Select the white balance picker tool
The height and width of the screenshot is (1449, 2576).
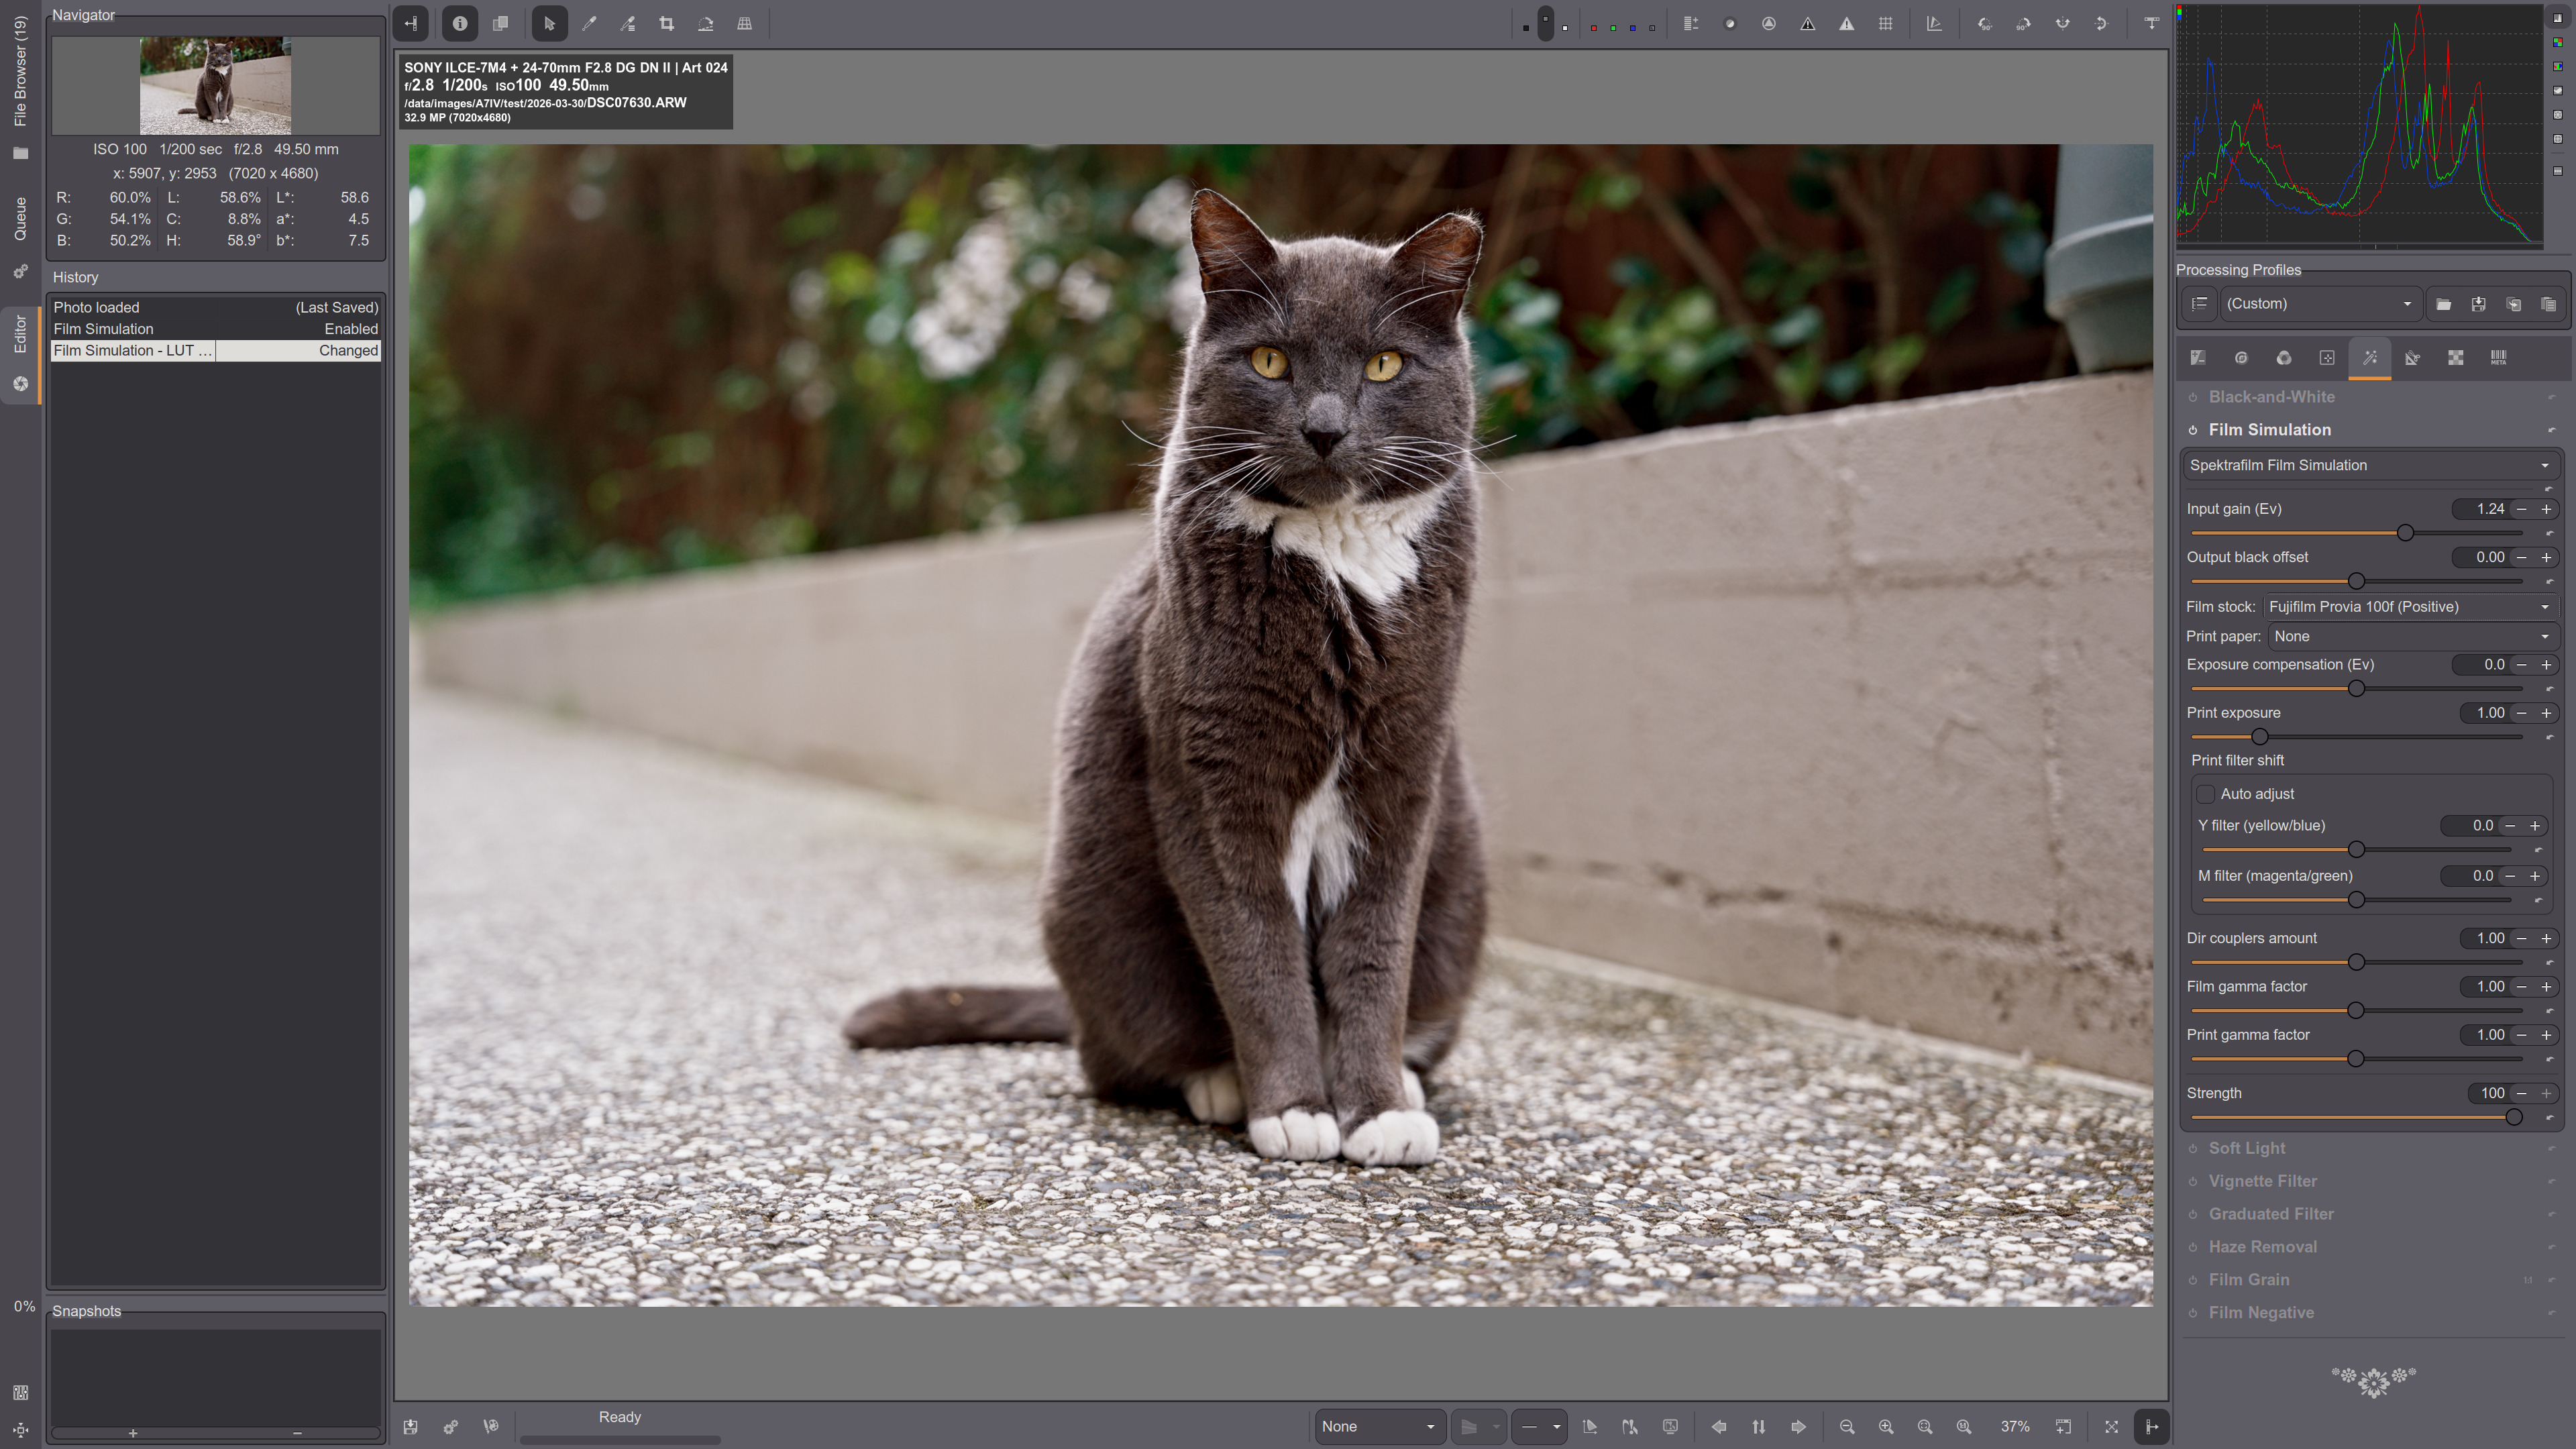click(x=589, y=24)
